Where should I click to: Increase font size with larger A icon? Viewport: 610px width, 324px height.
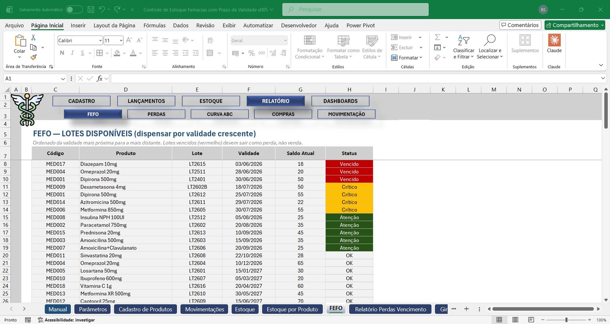pos(129,40)
